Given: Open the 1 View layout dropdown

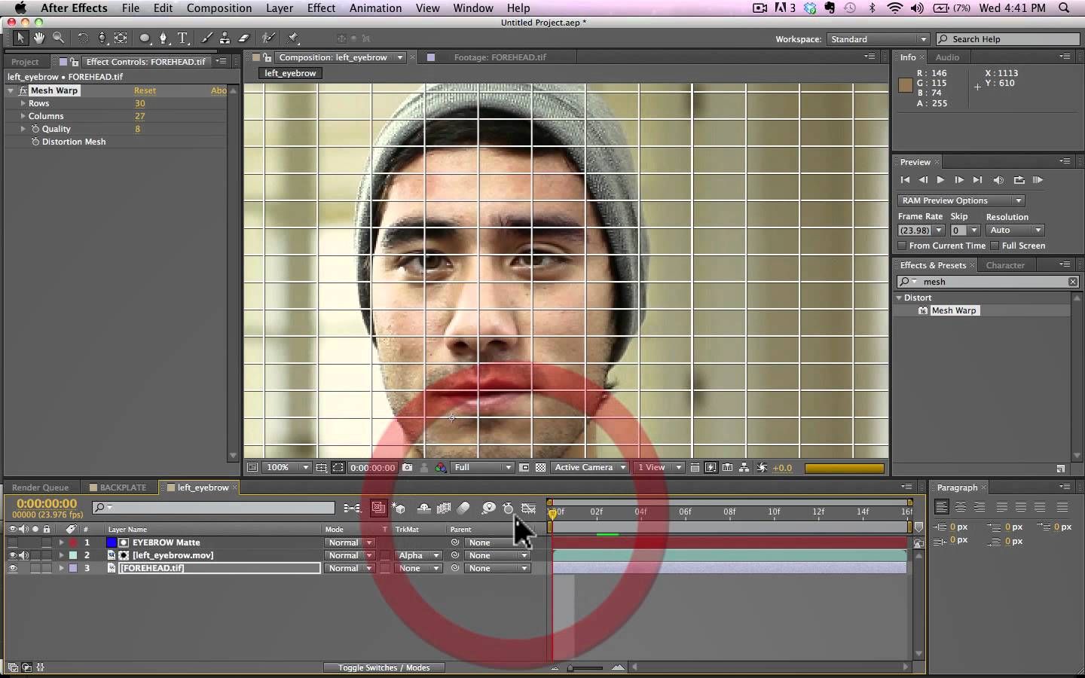Looking at the screenshot, I should tap(659, 468).
